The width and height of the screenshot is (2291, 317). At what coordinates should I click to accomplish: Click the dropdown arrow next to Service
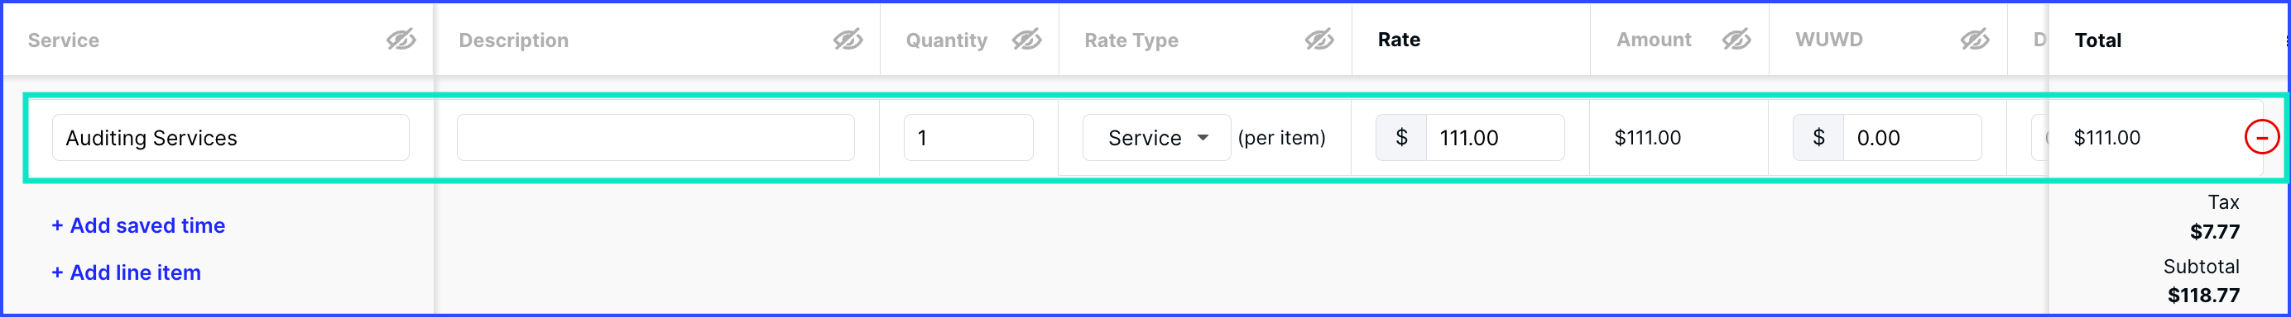click(1203, 138)
